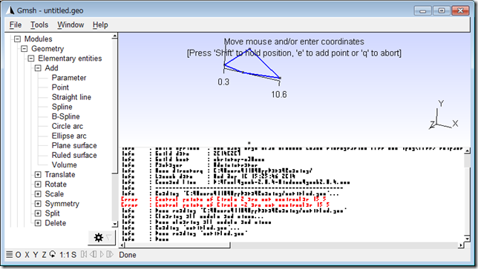Select Plane surface entry

tap(74, 146)
